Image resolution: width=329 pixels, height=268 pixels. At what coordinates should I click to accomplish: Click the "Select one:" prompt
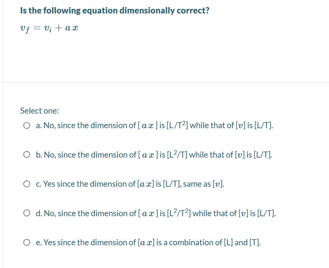(x=39, y=111)
